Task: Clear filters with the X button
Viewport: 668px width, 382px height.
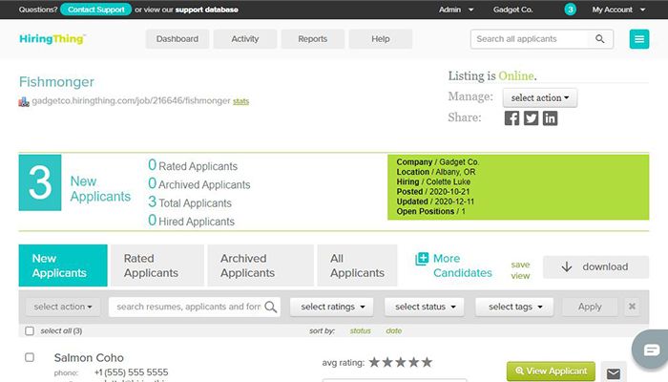Action: pos(632,307)
